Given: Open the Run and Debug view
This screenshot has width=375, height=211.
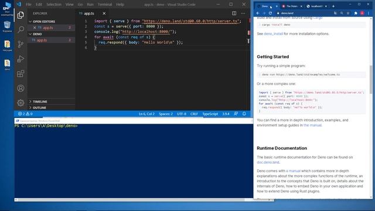Looking at the screenshot, I should coord(21,59).
